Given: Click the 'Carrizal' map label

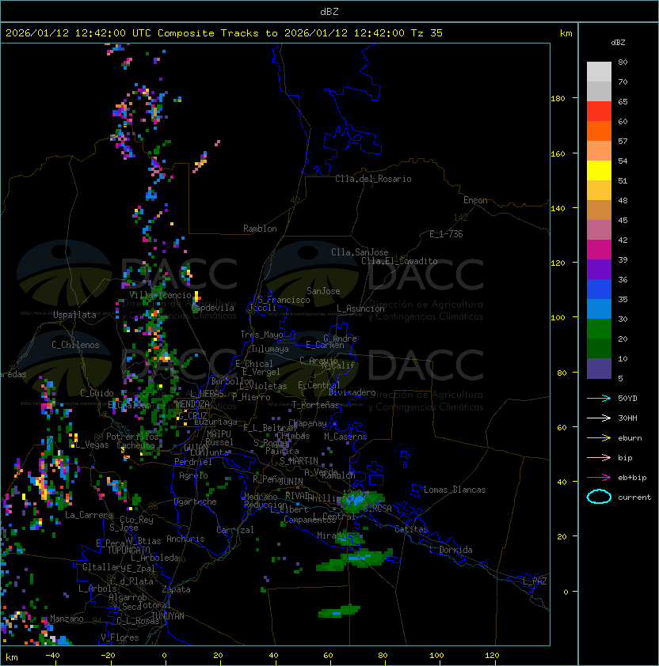Looking at the screenshot, I should point(235,530).
